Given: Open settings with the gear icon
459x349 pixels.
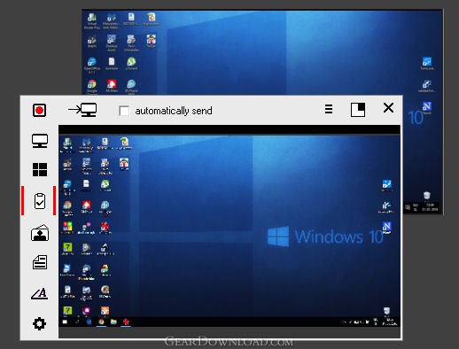Looking at the screenshot, I should (39, 324).
